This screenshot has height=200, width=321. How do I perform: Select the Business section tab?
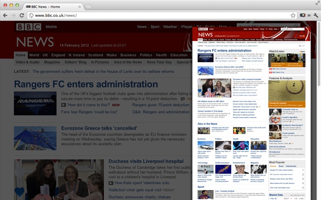coord(128,55)
